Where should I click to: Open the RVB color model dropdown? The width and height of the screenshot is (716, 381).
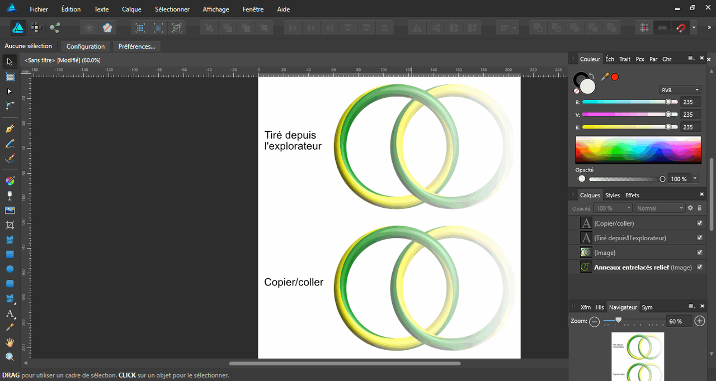pyautogui.click(x=680, y=90)
